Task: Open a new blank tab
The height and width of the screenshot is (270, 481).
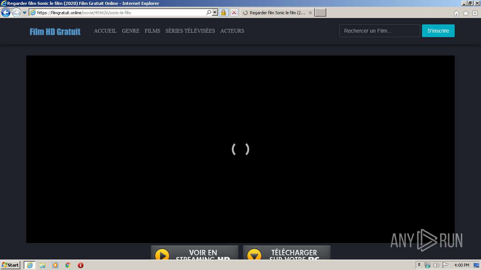Action: tap(320, 13)
